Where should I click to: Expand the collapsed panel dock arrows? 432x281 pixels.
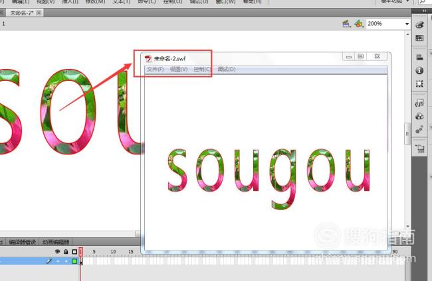[x=424, y=11]
